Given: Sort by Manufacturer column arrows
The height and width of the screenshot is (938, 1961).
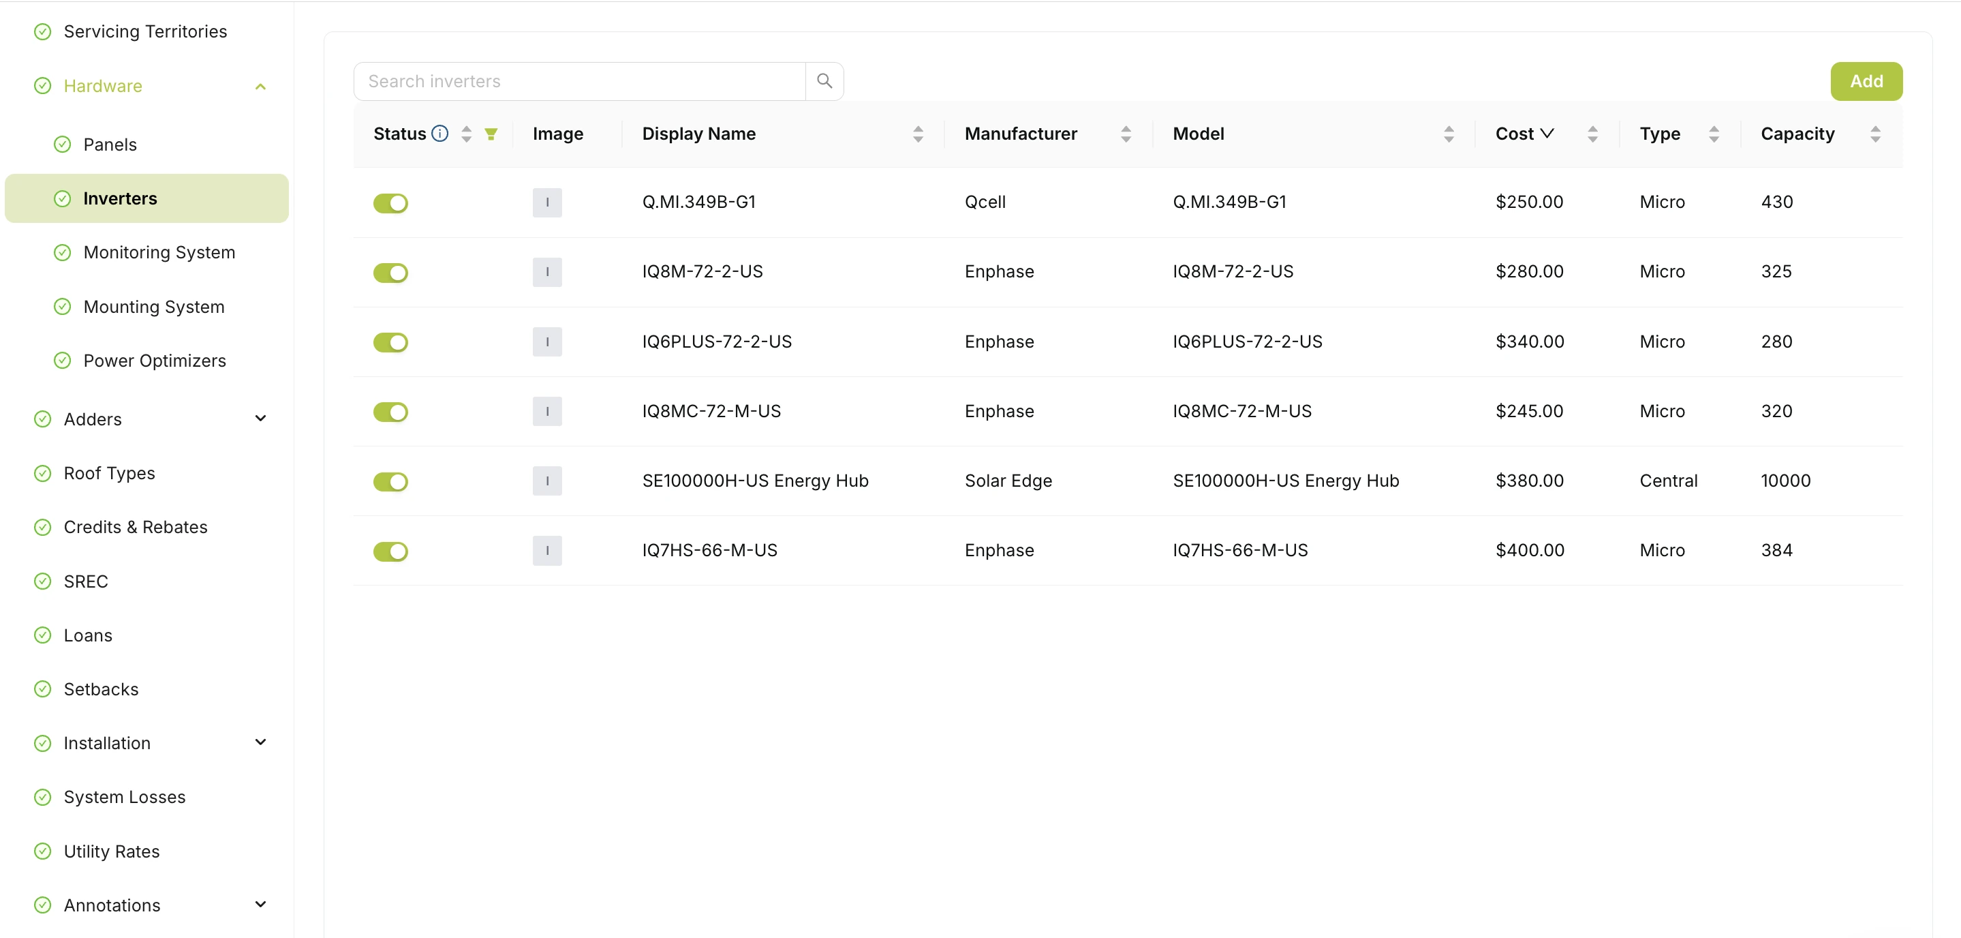Looking at the screenshot, I should 1126,134.
